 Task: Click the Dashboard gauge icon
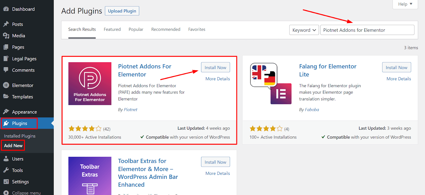point(6,9)
